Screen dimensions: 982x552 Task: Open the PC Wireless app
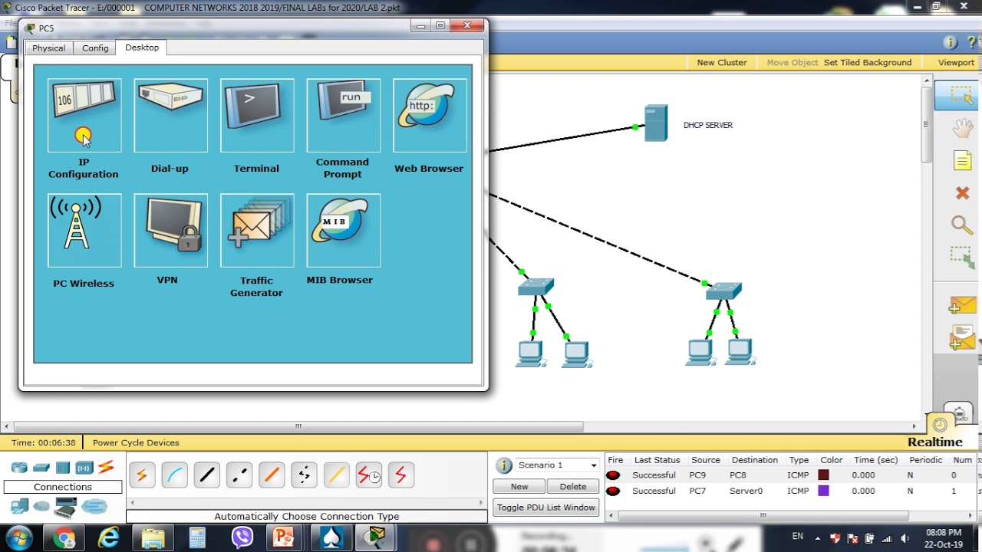(x=84, y=230)
